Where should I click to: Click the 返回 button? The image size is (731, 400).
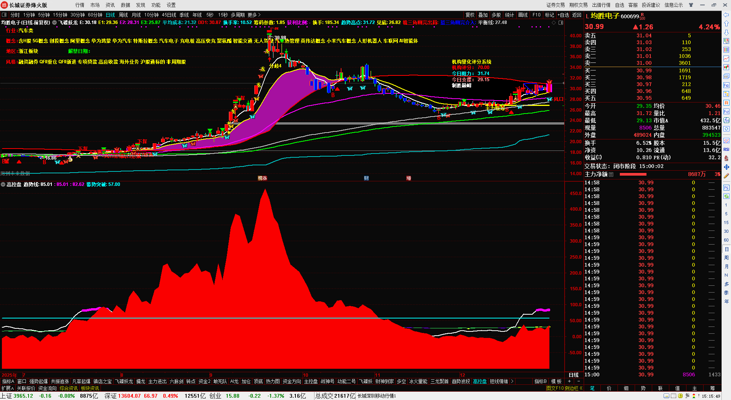point(577,15)
